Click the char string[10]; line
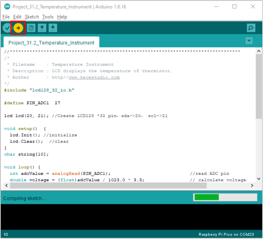 (26, 154)
